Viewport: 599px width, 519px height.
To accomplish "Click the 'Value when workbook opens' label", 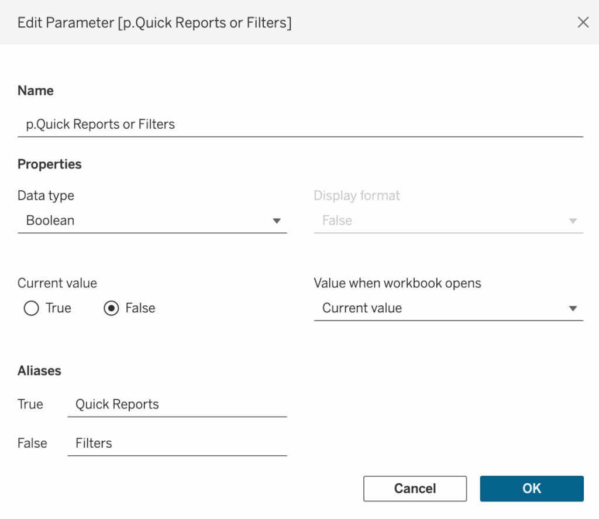I will [x=397, y=283].
